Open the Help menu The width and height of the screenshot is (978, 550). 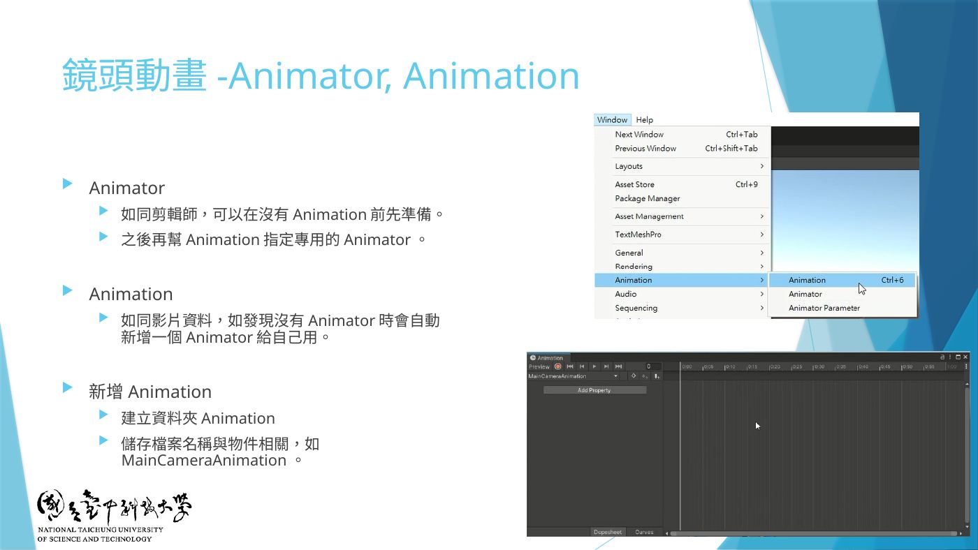click(645, 120)
